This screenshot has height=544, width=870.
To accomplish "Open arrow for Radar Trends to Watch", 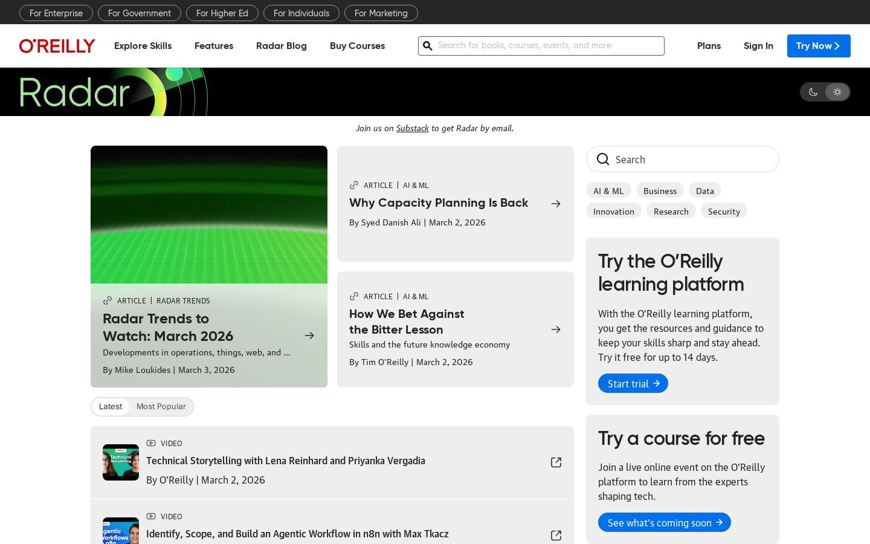I will click(x=309, y=335).
